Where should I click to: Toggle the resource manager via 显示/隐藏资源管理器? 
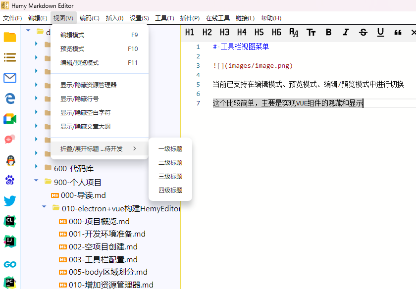tap(88, 85)
